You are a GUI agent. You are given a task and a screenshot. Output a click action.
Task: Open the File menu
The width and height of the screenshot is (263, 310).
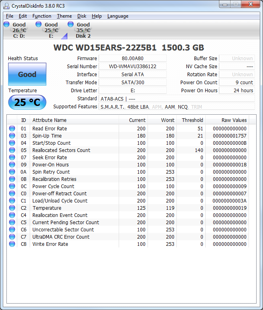10,16
